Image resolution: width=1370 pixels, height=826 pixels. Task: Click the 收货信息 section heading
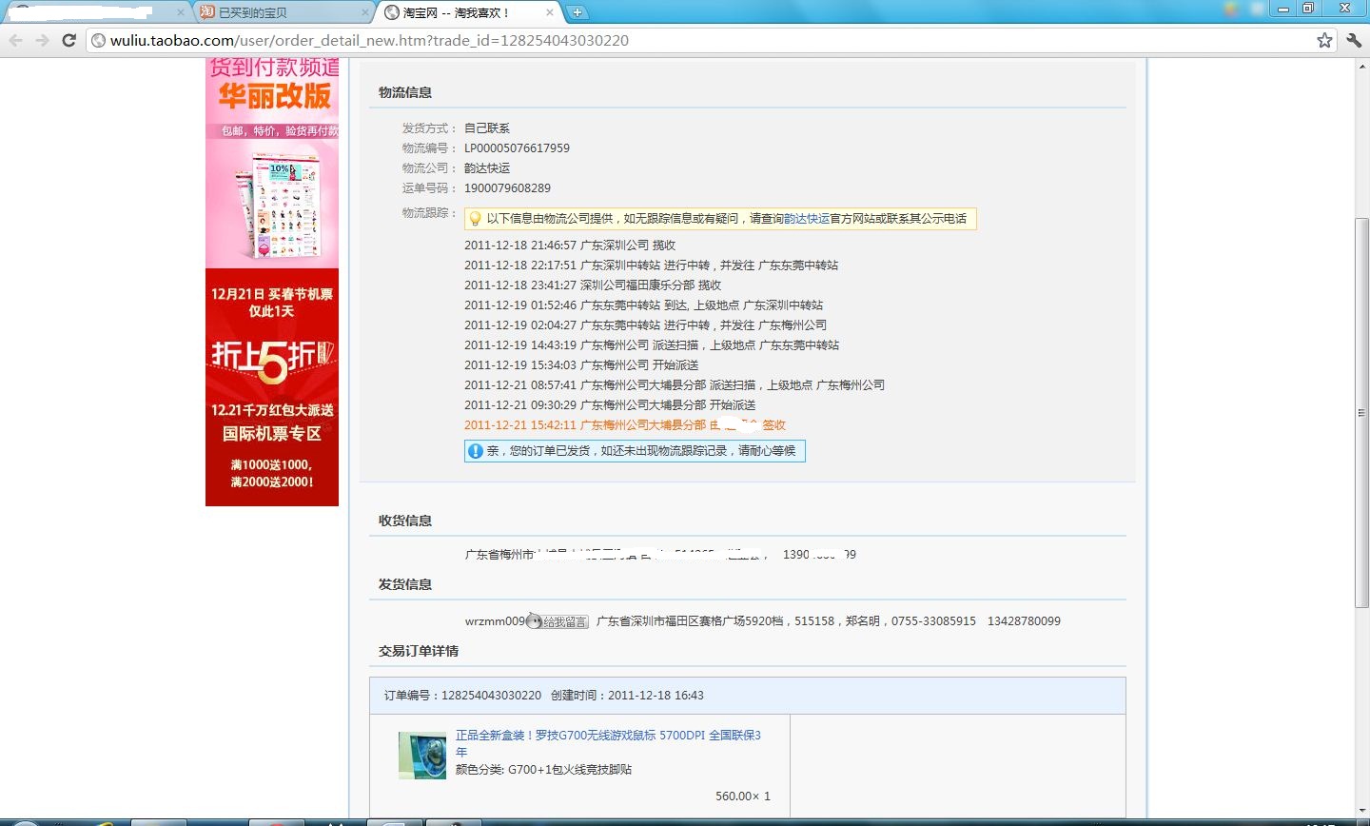coord(405,521)
